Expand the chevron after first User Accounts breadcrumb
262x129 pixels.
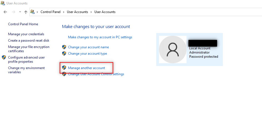click(x=91, y=12)
